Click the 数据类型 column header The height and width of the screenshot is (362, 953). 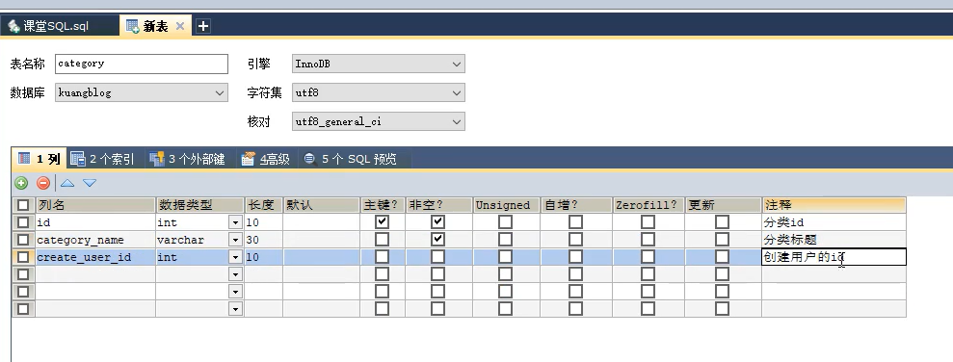click(200, 205)
